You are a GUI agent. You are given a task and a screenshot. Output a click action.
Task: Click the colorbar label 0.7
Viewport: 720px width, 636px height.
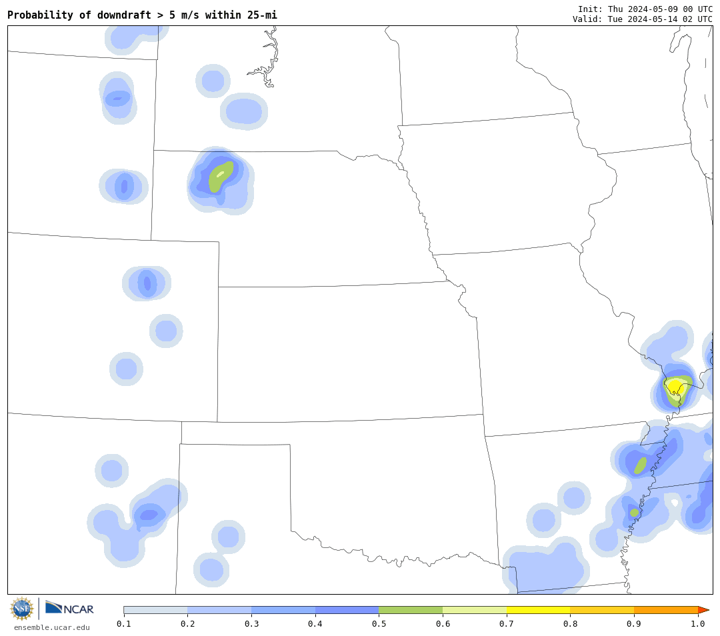(x=507, y=623)
